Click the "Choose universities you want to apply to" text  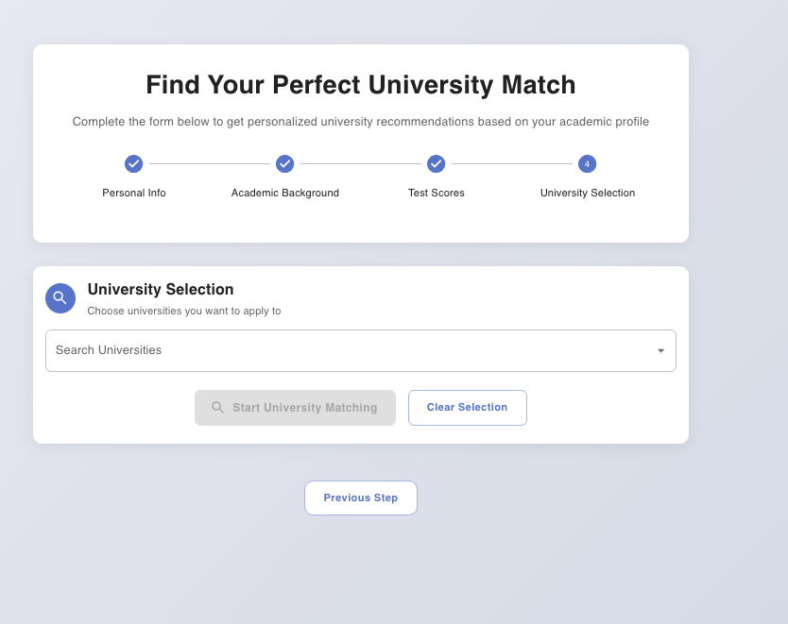tap(184, 311)
